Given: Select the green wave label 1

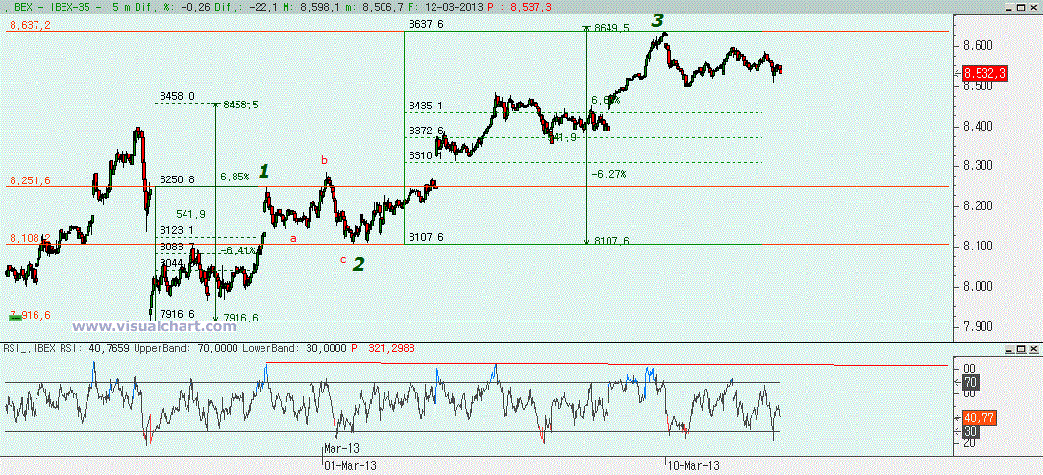Looking at the screenshot, I should [263, 172].
